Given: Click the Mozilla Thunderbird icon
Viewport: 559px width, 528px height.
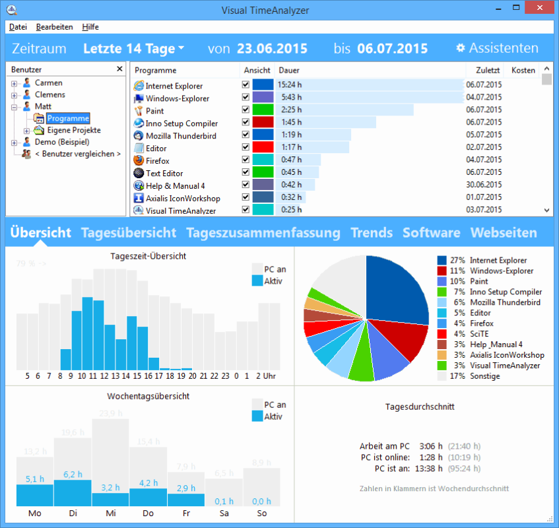Looking at the screenshot, I should point(139,135).
